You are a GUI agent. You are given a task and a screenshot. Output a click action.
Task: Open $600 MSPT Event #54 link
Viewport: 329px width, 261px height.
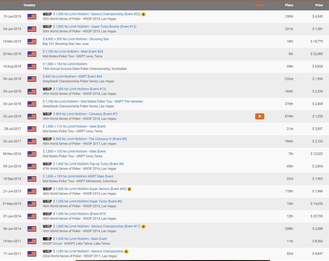[72, 76]
